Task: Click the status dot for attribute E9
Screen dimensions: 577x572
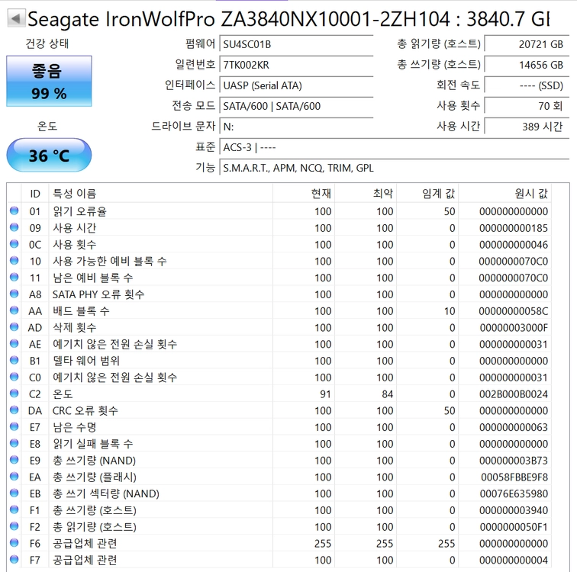Action: pos(15,460)
